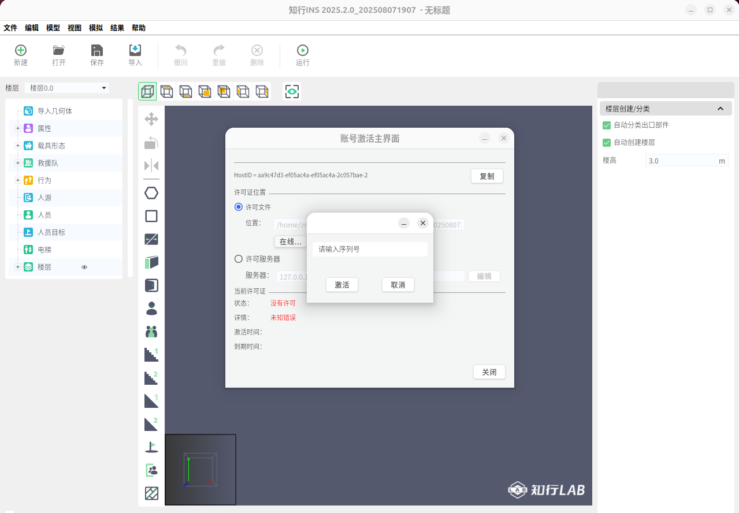Click 关闭 in the activation window
This screenshot has width=739, height=513.
click(489, 372)
